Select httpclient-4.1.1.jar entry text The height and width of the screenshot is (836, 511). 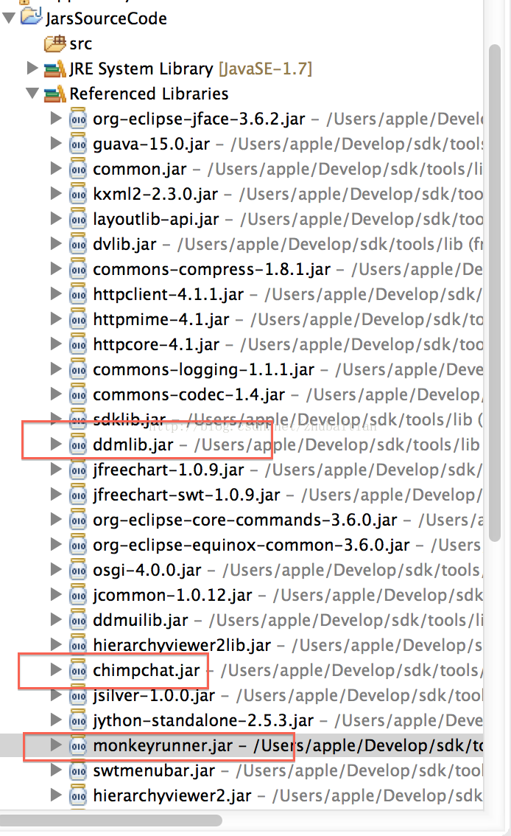pyautogui.click(x=168, y=294)
